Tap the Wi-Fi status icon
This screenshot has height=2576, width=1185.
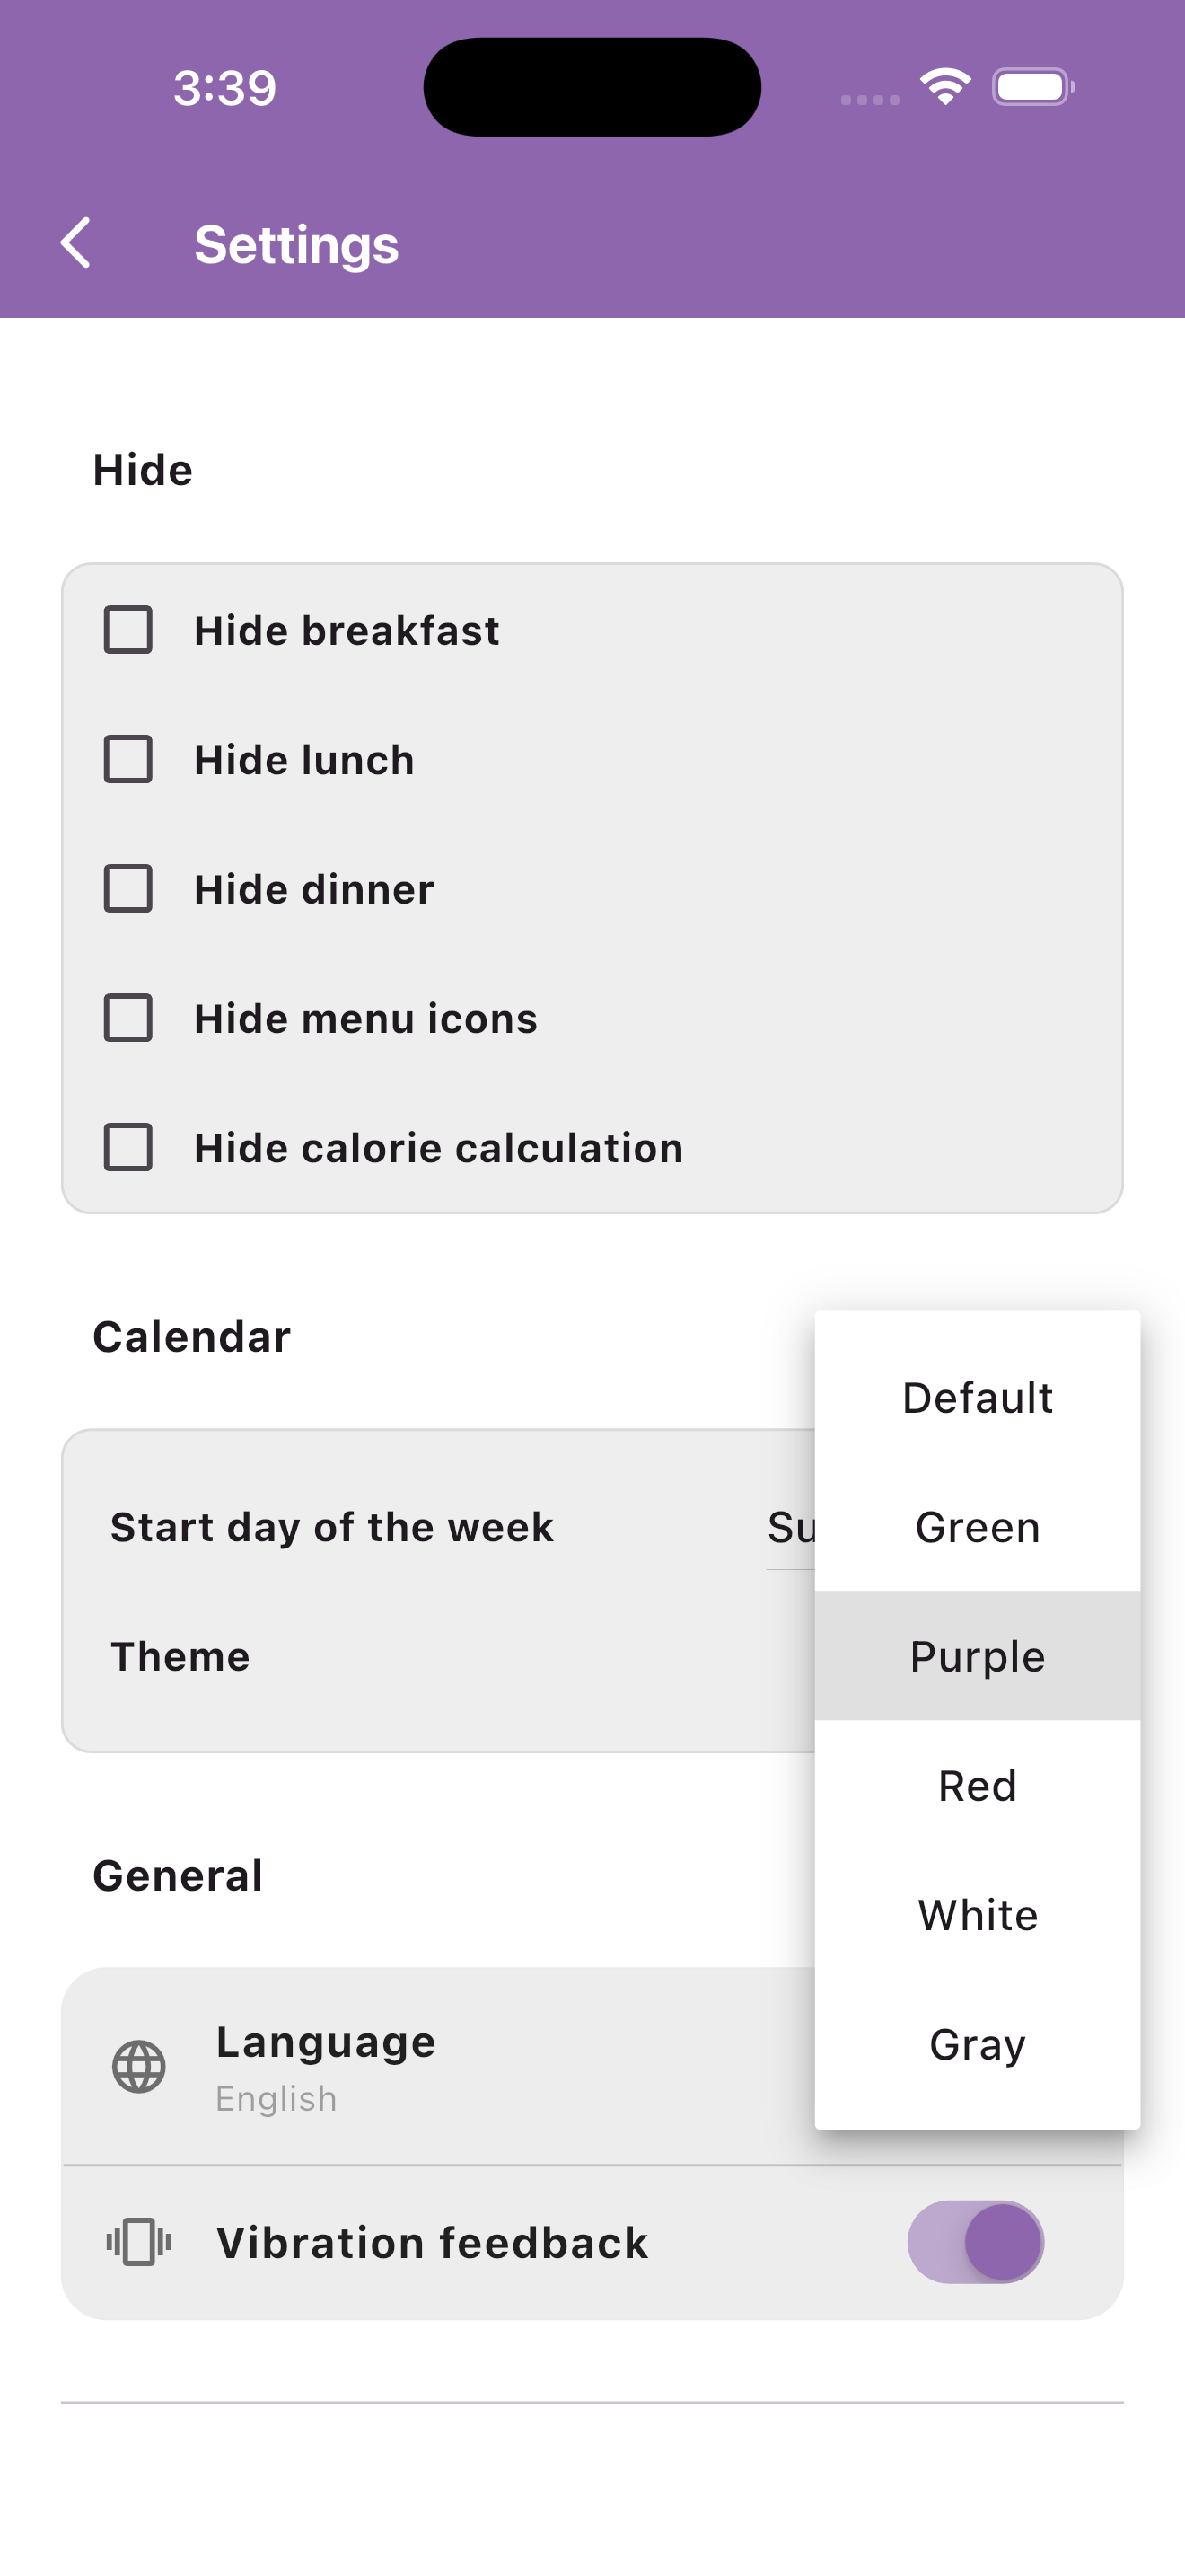click(x=945, y=86)
